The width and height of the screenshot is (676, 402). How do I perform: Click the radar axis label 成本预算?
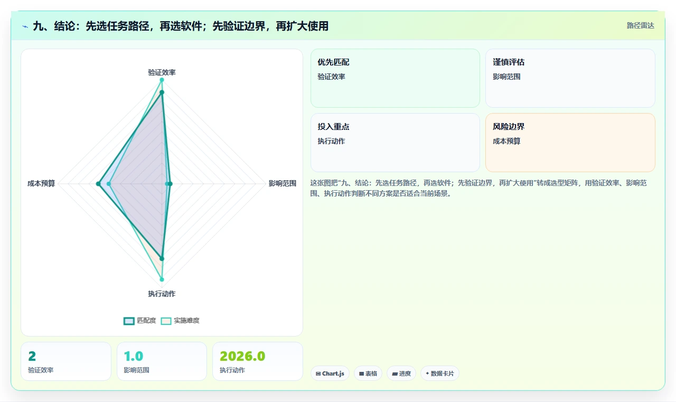coord(41,184)
